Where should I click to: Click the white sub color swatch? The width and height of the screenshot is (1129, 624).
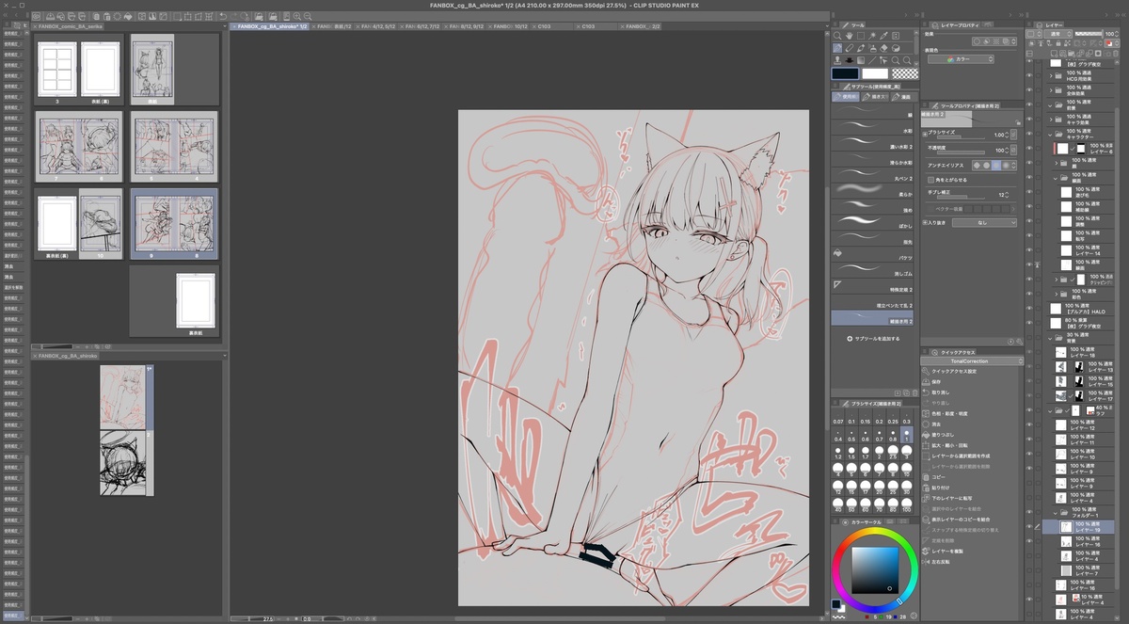[874, 73]
